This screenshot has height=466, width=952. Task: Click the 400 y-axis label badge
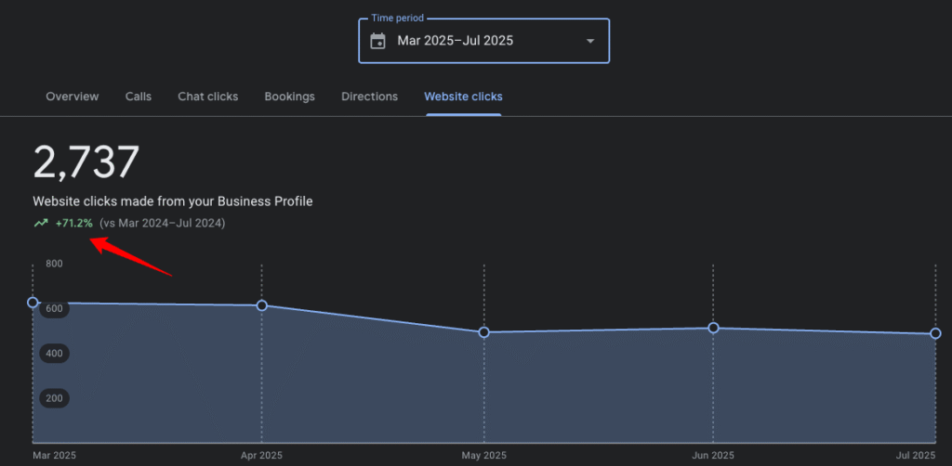click(54, 354)
